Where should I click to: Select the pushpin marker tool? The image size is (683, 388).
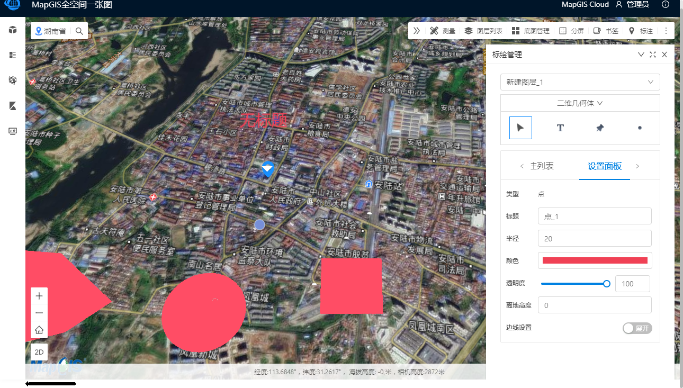[600, 128]
